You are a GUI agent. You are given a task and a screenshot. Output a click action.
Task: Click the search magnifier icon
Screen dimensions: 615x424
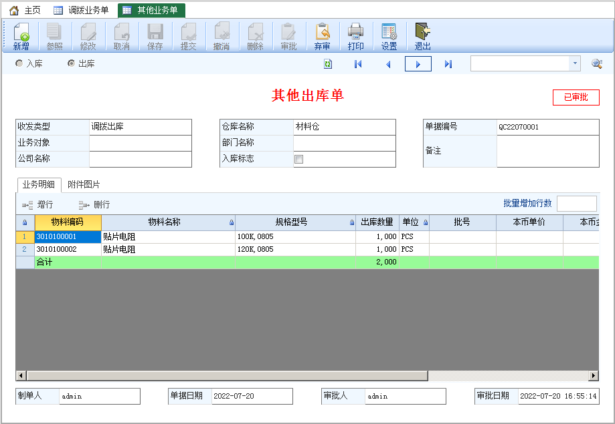597,63
